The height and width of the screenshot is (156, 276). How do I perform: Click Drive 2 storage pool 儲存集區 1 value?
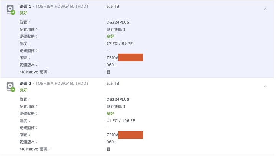pos(116,107)
